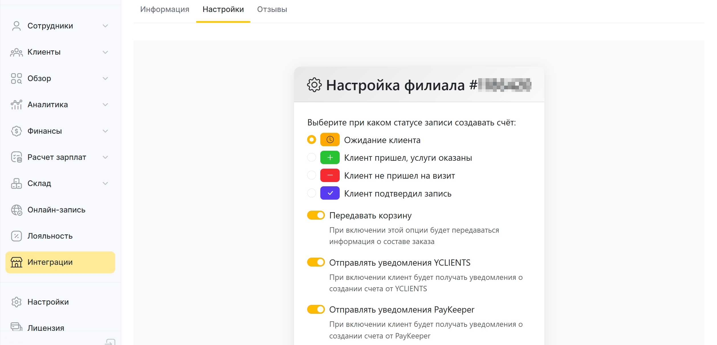Click the Online booking (Онлайн-запись) globe icon
Image resolution: width=717 pixels, height=345 pixels.
pos(17,210)
